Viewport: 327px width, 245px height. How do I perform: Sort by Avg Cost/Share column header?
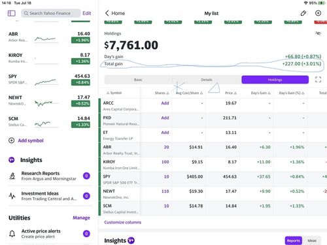click(x=189, y=93)
